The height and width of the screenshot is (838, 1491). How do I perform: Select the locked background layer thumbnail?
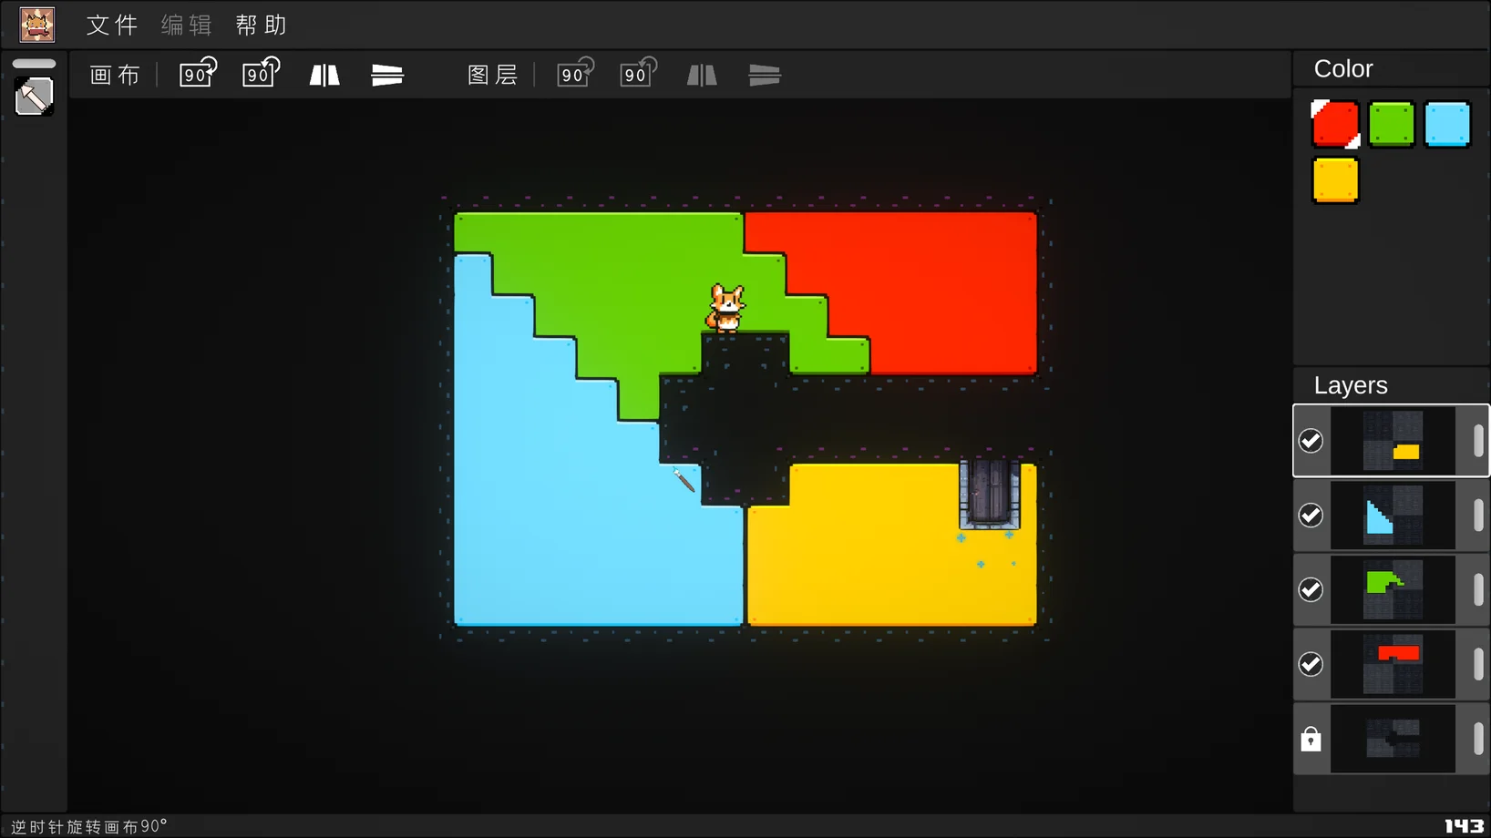pos(1393,739)
